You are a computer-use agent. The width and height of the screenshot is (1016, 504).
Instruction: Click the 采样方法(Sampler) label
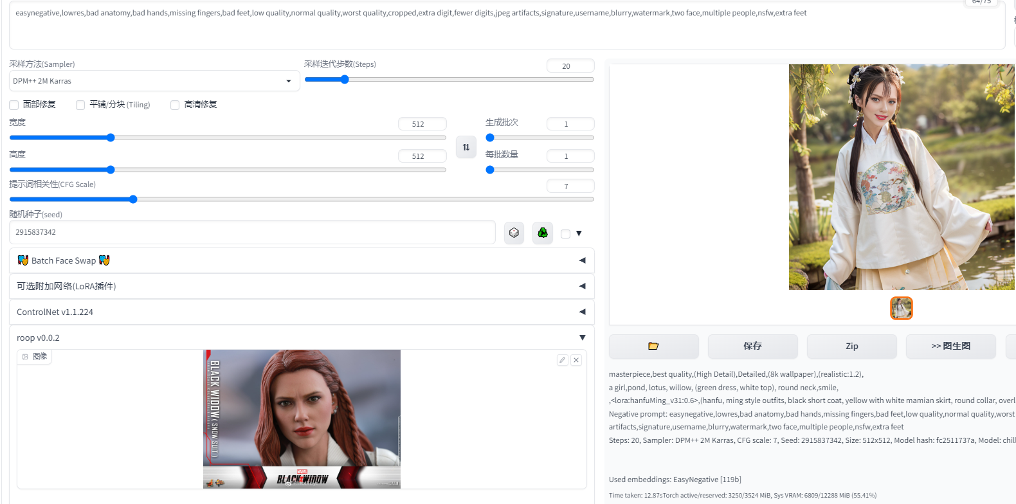[42, 64]
